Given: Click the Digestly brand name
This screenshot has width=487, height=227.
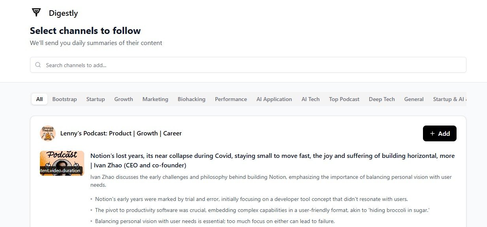Looking at the screenshot, I should (63, 13).
